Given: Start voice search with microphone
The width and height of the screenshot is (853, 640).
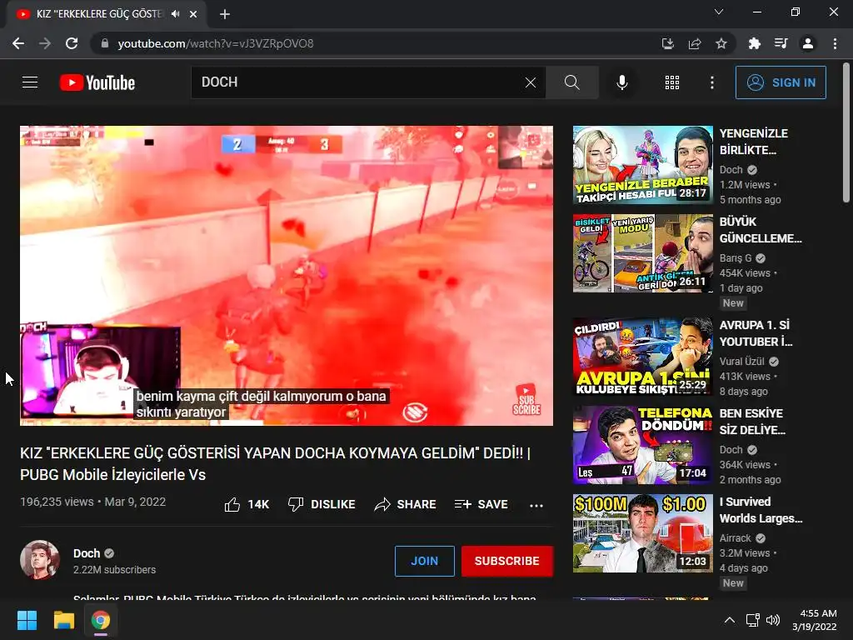Looking at the screenshot, I should coord(621,82).
